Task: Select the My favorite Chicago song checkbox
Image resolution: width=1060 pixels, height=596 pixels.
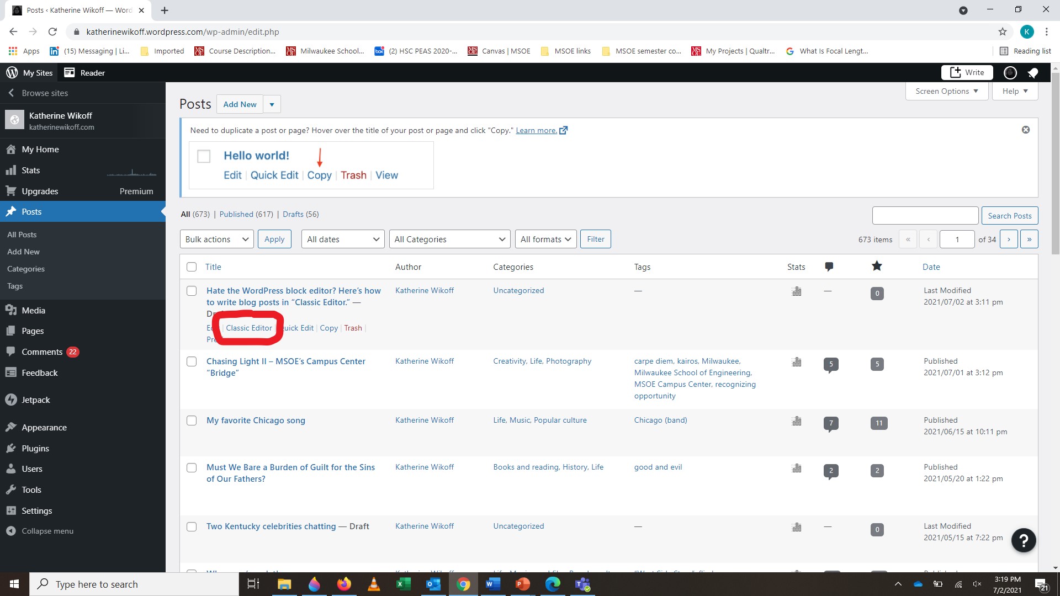Action: (x=192, y=421)
